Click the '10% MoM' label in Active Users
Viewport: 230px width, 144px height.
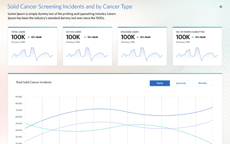click(x=93, y=37)
